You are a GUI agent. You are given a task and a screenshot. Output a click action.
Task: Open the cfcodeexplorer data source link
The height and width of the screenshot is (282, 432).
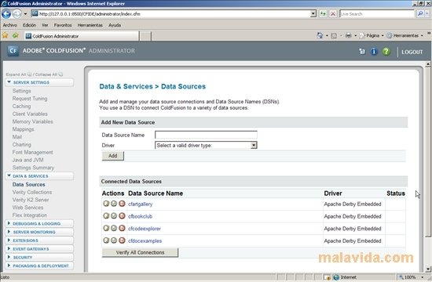[145, 229]
